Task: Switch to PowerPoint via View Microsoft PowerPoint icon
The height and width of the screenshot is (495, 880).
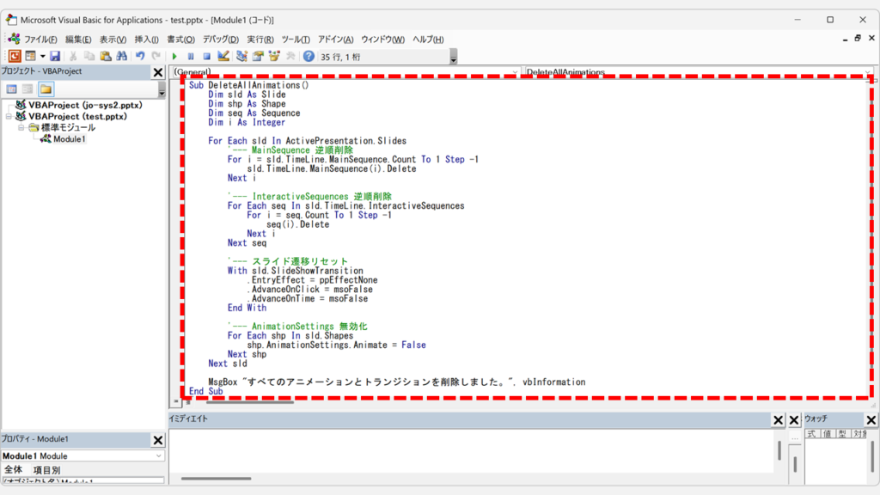Action: point(15,56)
